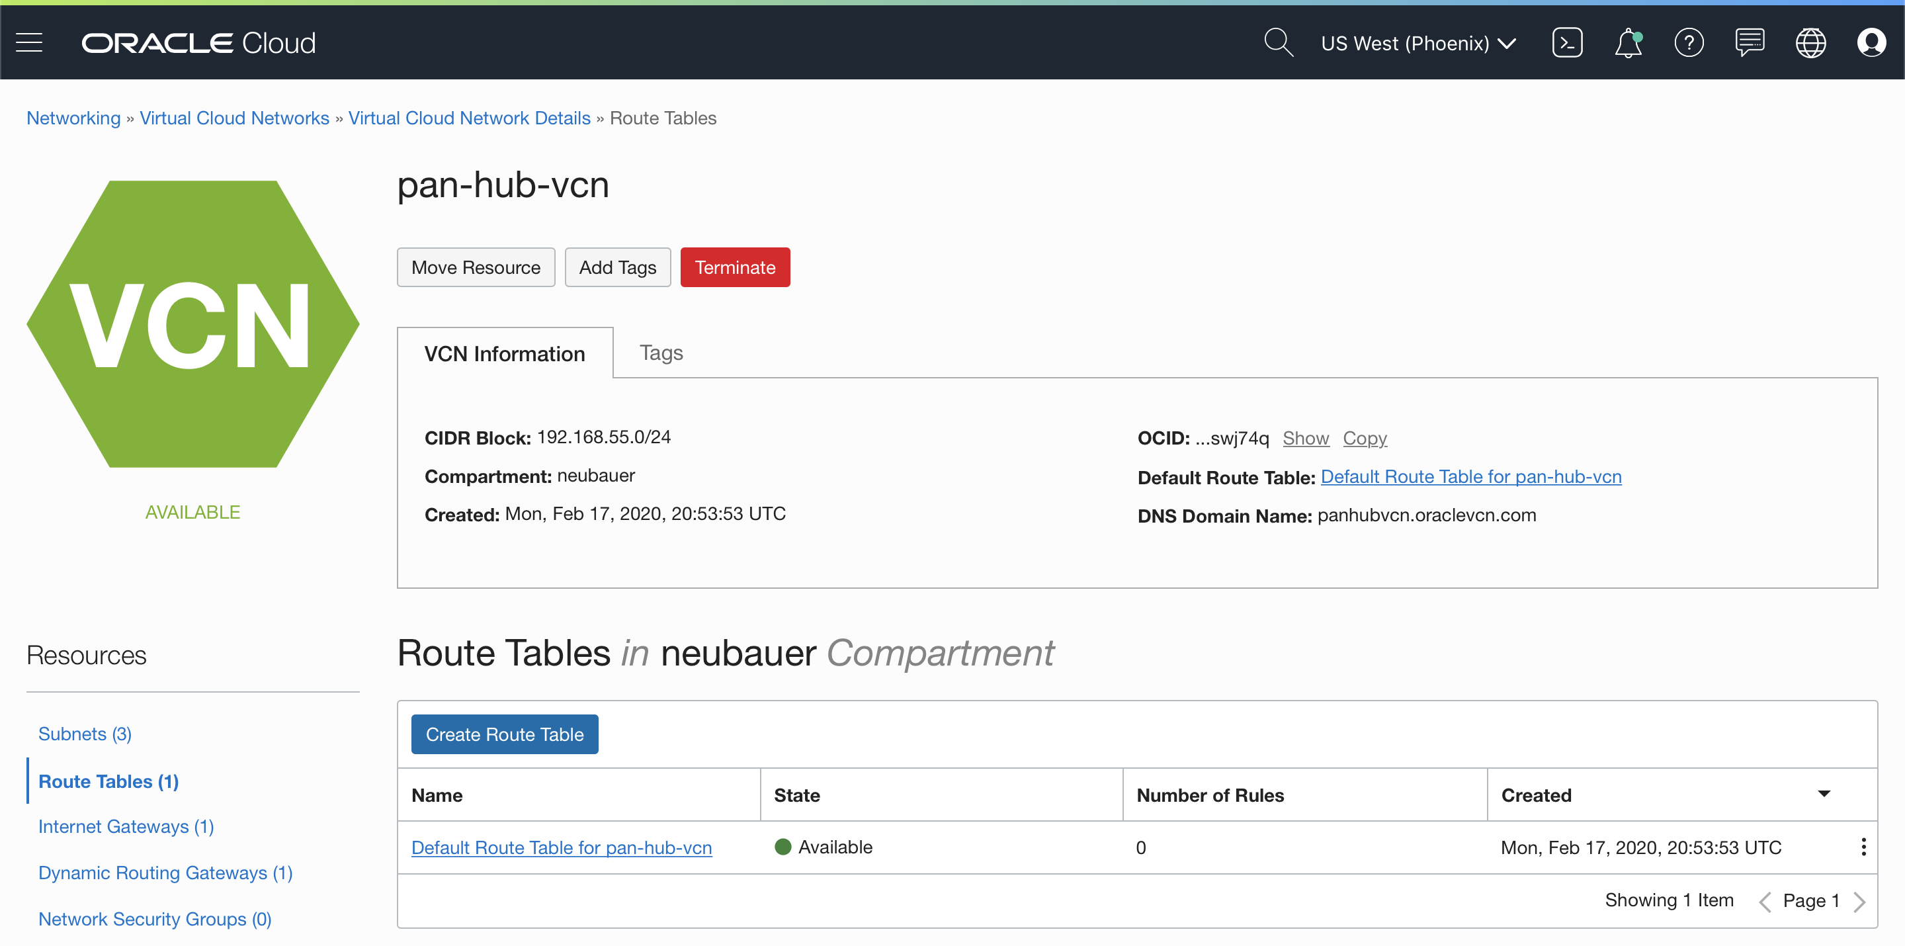Open the help question mark icon
Image resolution: width=1905 pixels, height=946 pixels.
[x=1688, y=43]
